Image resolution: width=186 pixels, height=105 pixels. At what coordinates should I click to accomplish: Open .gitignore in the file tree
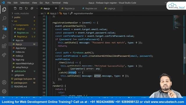[23, 75]
